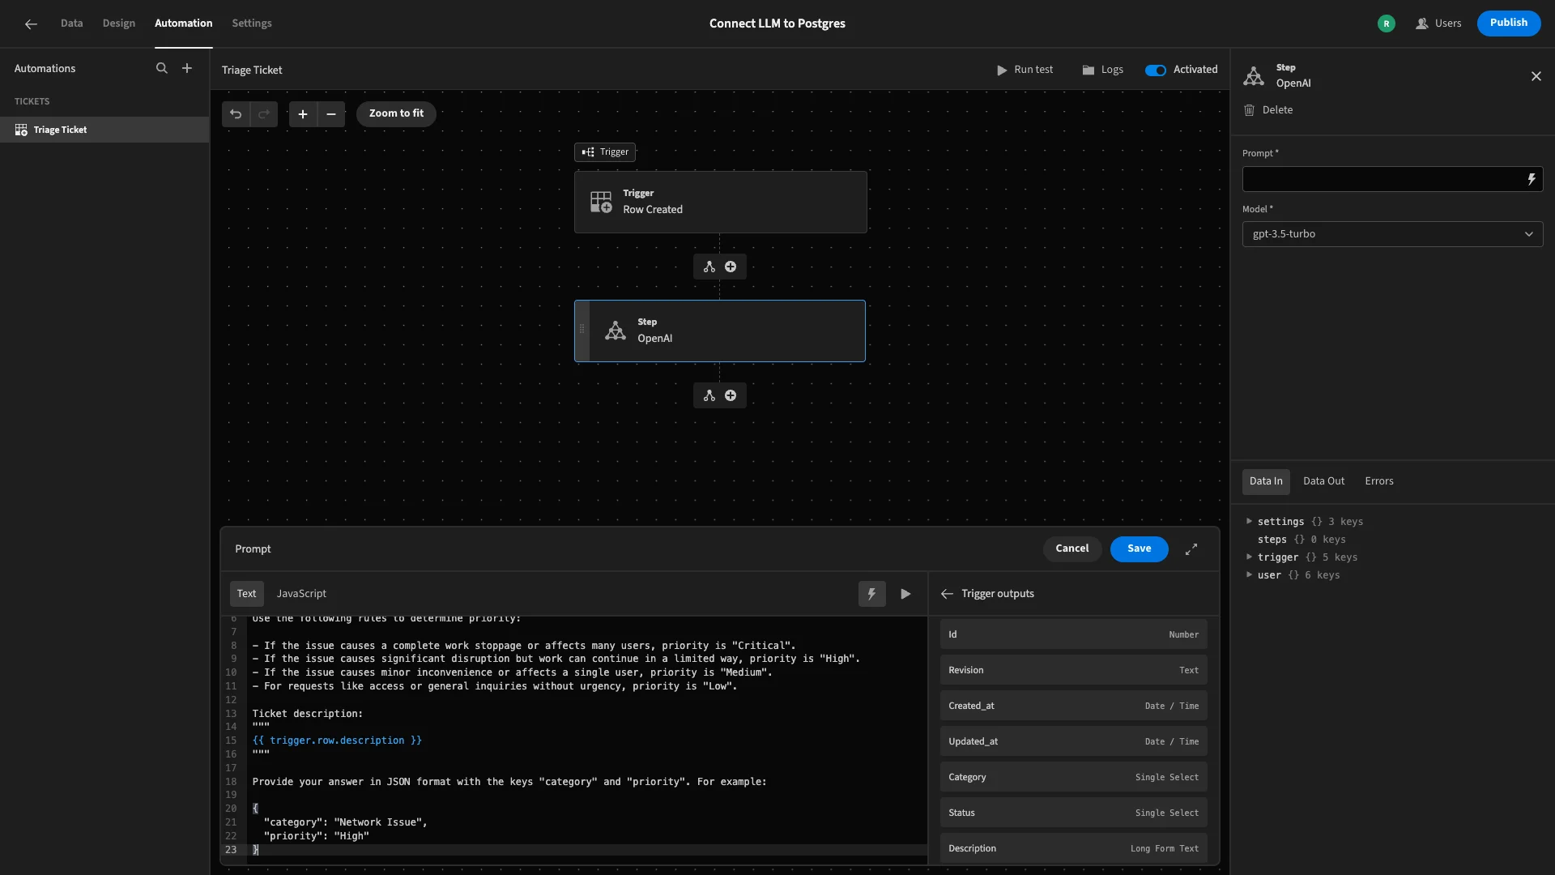
Task: Go back using the top-left arrow
Action: [x=31, y=23]
